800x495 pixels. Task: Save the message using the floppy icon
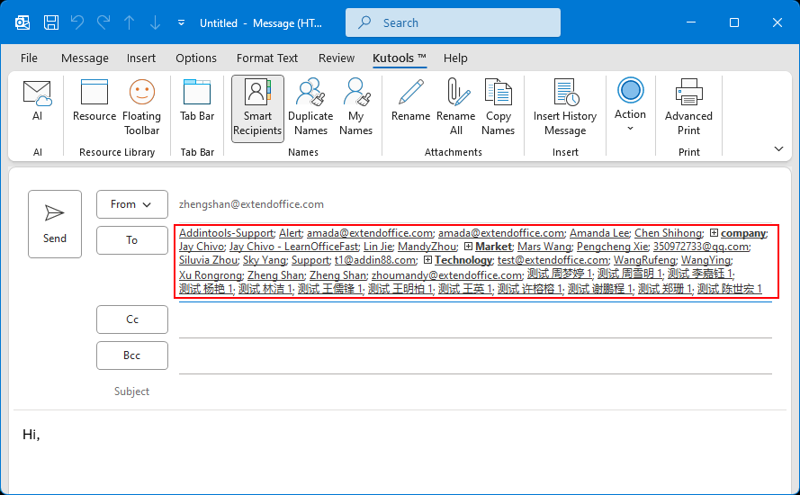pos(51,22)
